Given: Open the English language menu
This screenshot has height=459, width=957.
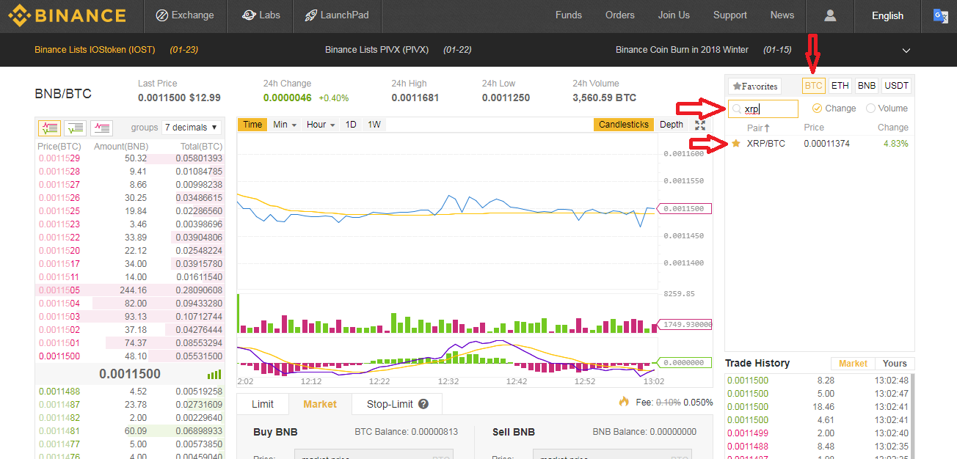Looking at the screenshot, I should click(887, 15).
